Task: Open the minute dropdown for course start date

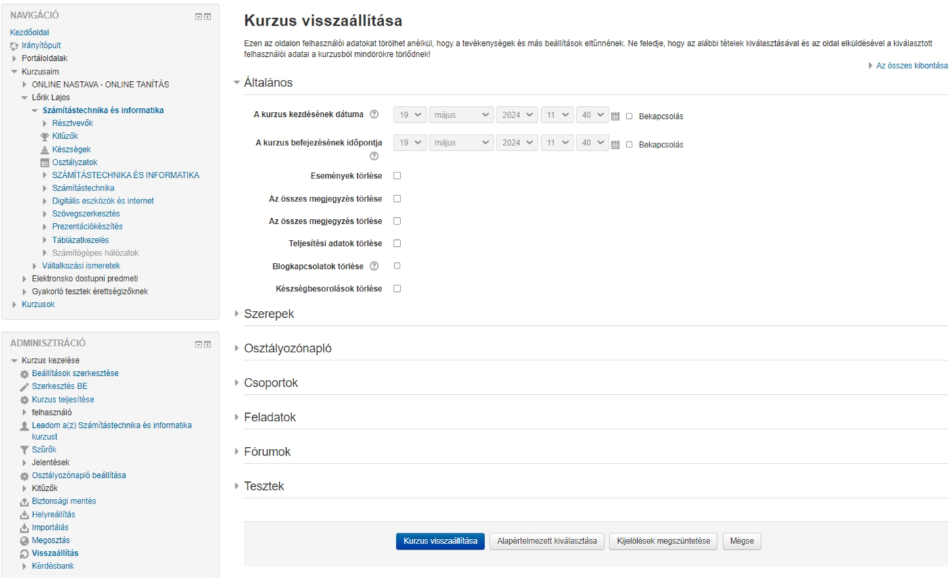Action: (x=593, y=115)
